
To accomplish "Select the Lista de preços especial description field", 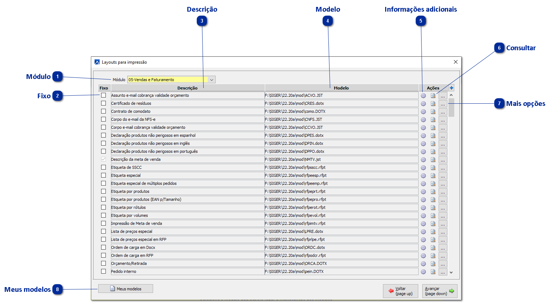I will (188, 231).
